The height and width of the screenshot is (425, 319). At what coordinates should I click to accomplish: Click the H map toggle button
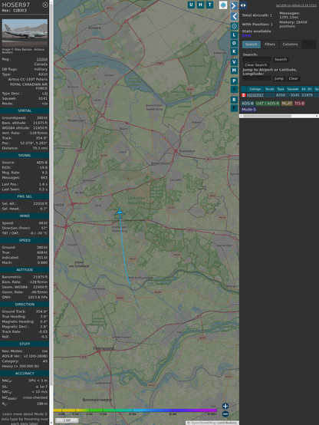[x=200, y=5]
